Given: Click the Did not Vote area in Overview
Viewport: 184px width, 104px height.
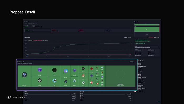Looking at the screenshot, I should (147, 34).
